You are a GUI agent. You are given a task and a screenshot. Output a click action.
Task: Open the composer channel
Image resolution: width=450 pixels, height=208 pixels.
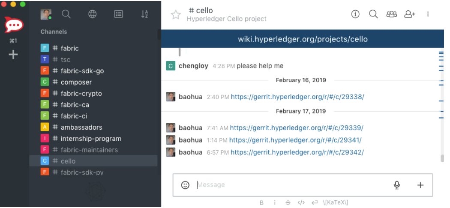76,82
